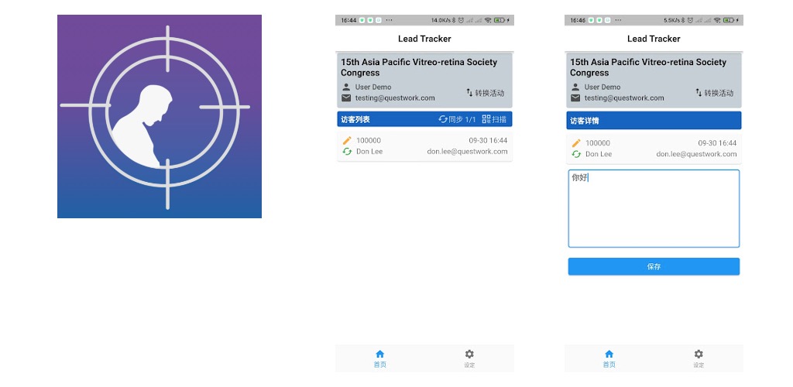This screenshot has width=793, height=387.
Task: Tap 扫描 QR scan button
Action: [x=494, y=119]
